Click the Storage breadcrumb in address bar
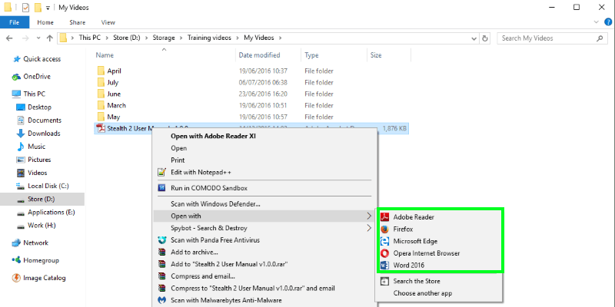Viewport: 615px width, 307px height. click(164, 38)
